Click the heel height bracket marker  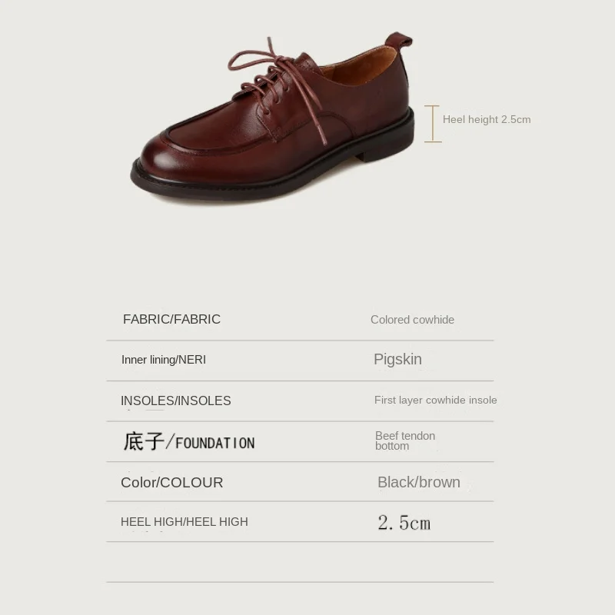click(433, 124)
